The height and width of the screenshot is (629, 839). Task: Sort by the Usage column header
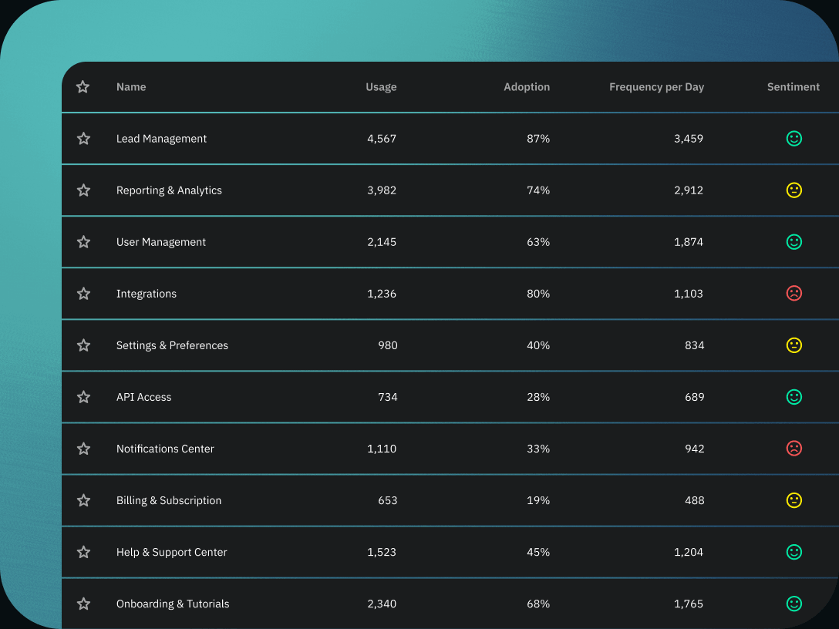pyautogui.click(x=381, y=87)
